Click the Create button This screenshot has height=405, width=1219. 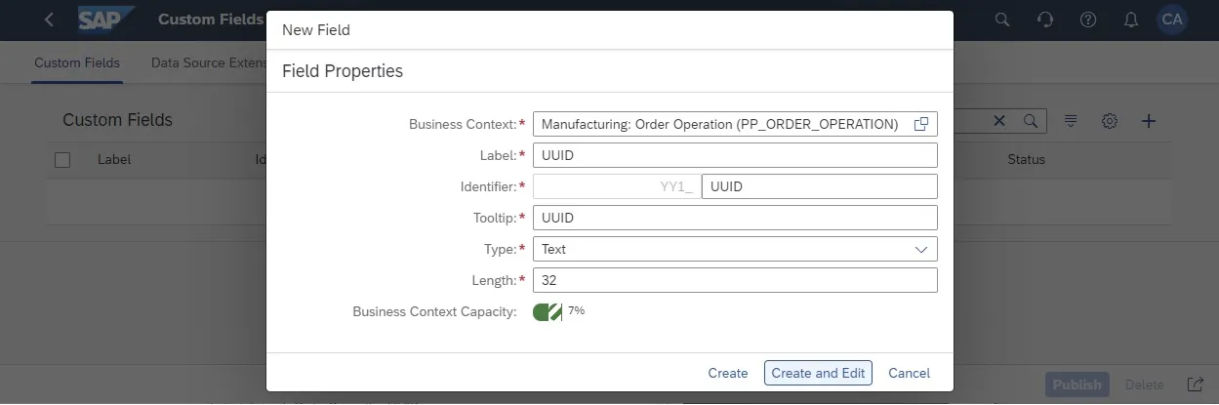[x=728, y=373]
